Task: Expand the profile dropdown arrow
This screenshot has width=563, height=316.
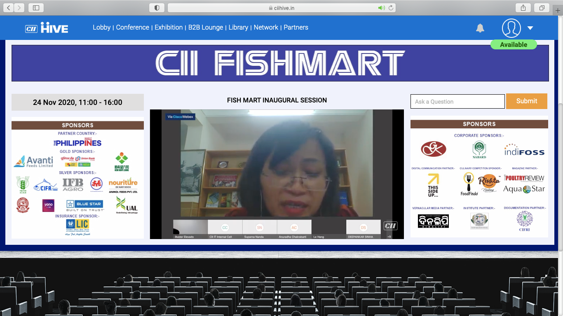Action: pyautogui.click(x=530, y=28)
